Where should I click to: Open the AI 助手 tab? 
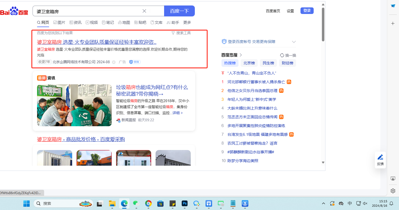pos(173,22)
